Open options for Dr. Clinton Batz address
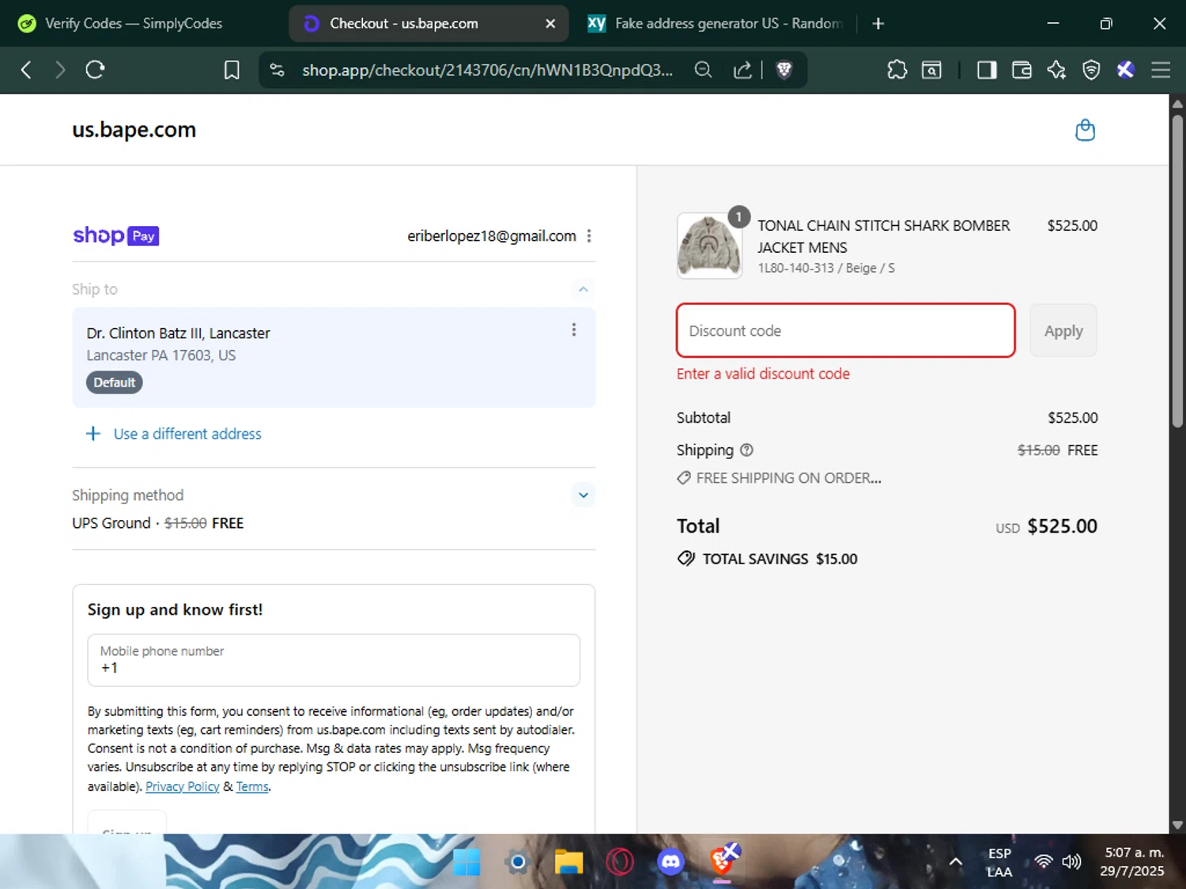The image size is (1186, 889). pos(574,330)
